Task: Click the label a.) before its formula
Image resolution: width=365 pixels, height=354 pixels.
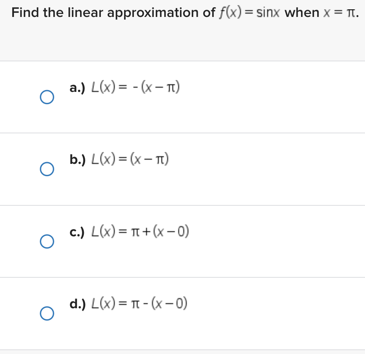Action: [77, 87]
